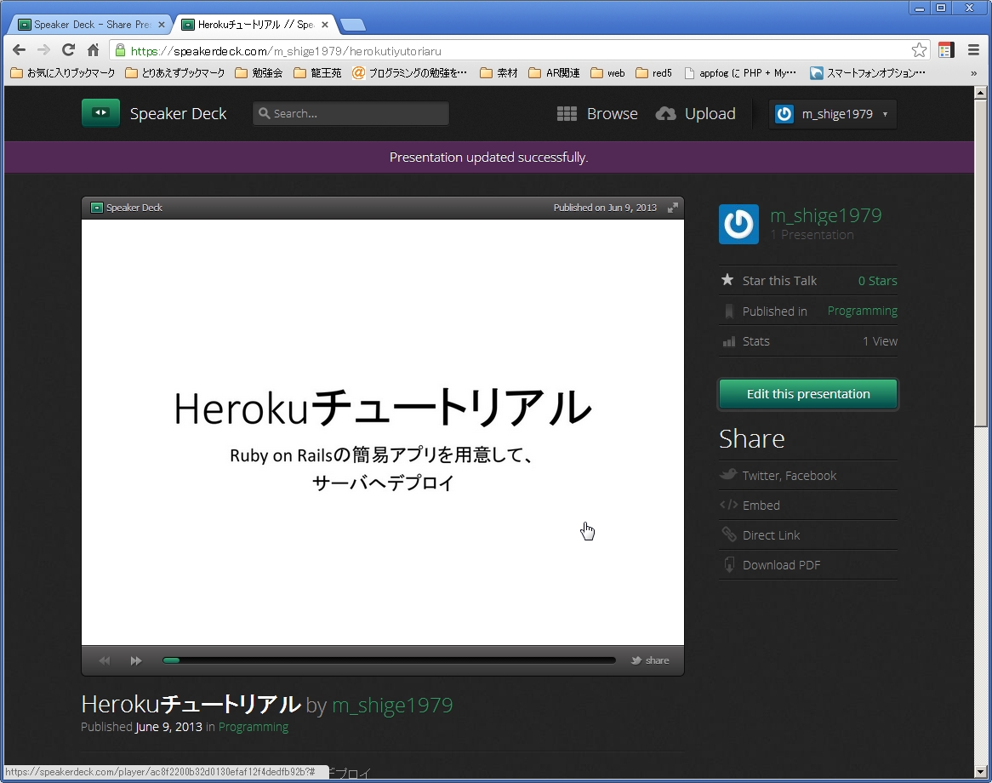Open user menu dropdown arrow beside m_shige1979
The width and height of the screenshot is (992, 783).
coord(885,115)
